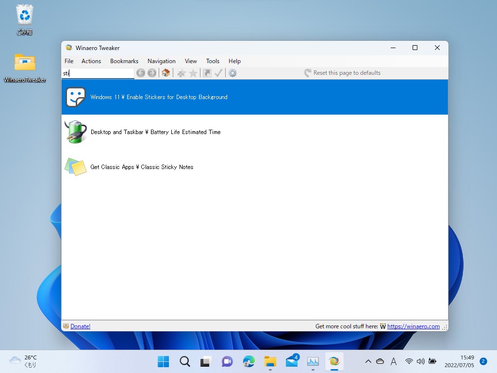Select Battery Life Estimated Time result
This screenshot has width=497, height=373.
click(x=255, y=132)
